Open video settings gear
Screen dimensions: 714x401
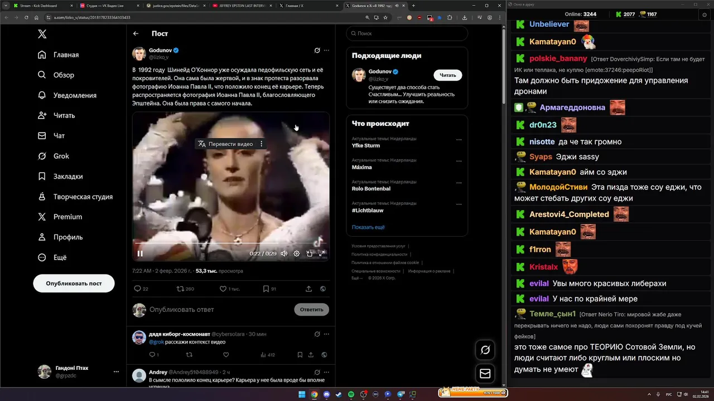point(297,253)
